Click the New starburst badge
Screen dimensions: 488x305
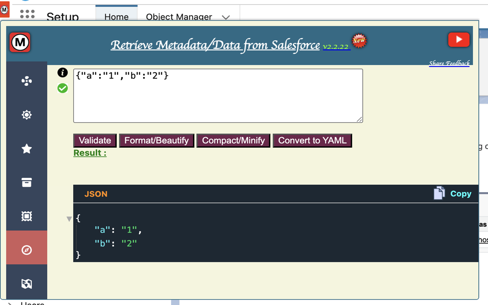click(359, 40)
